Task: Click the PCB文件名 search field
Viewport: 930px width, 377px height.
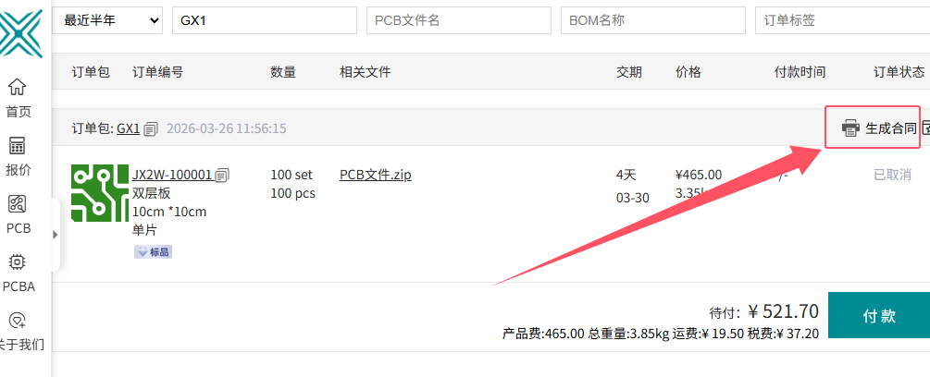Action: 459,20
